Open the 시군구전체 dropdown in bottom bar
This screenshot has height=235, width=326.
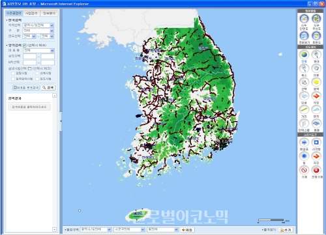(x=129, y=229)
